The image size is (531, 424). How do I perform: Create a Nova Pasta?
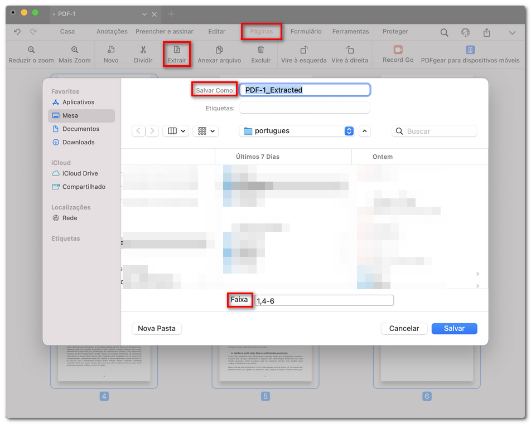point(156,328)
